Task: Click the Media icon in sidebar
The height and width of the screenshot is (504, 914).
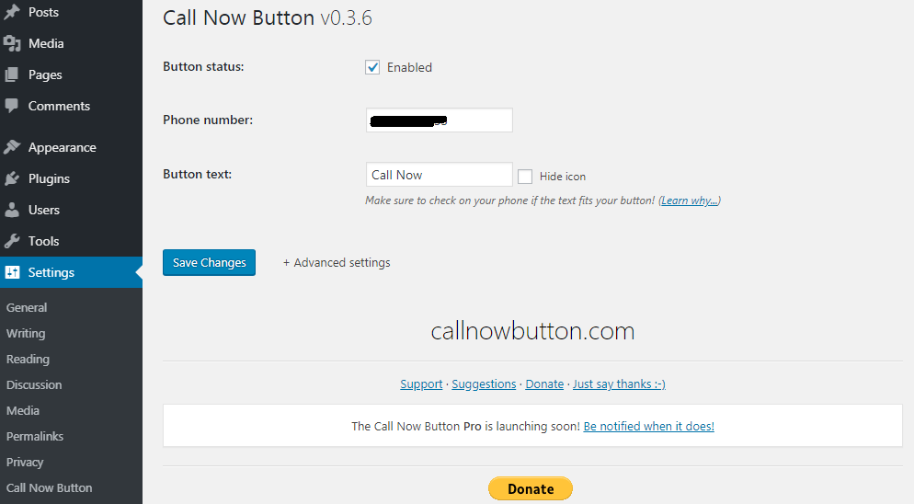Action: pyautogui.click(x=12, y=43)
